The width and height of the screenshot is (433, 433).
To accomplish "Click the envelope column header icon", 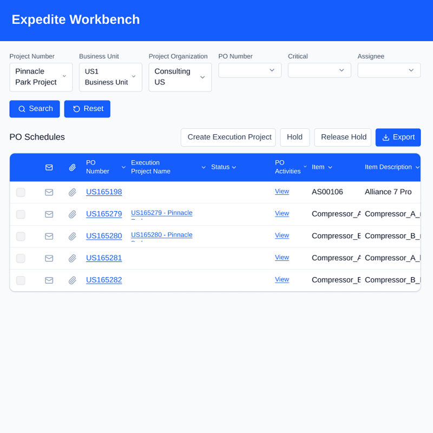I will click(x=49, y=167).
